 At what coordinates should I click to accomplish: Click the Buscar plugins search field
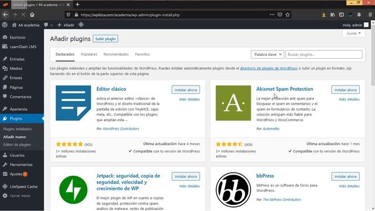pos(324,55)
